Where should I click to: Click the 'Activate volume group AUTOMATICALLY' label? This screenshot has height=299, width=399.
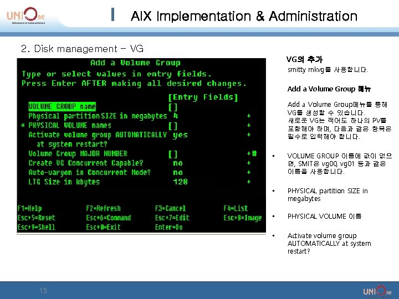(x=98, y=135)
